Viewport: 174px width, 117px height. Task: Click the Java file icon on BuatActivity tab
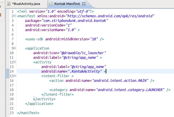coord(9,4)
